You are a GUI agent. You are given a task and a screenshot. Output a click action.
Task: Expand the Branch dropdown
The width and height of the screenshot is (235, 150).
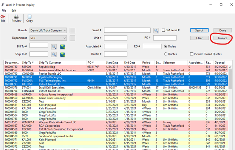click(x=65, y=31)
